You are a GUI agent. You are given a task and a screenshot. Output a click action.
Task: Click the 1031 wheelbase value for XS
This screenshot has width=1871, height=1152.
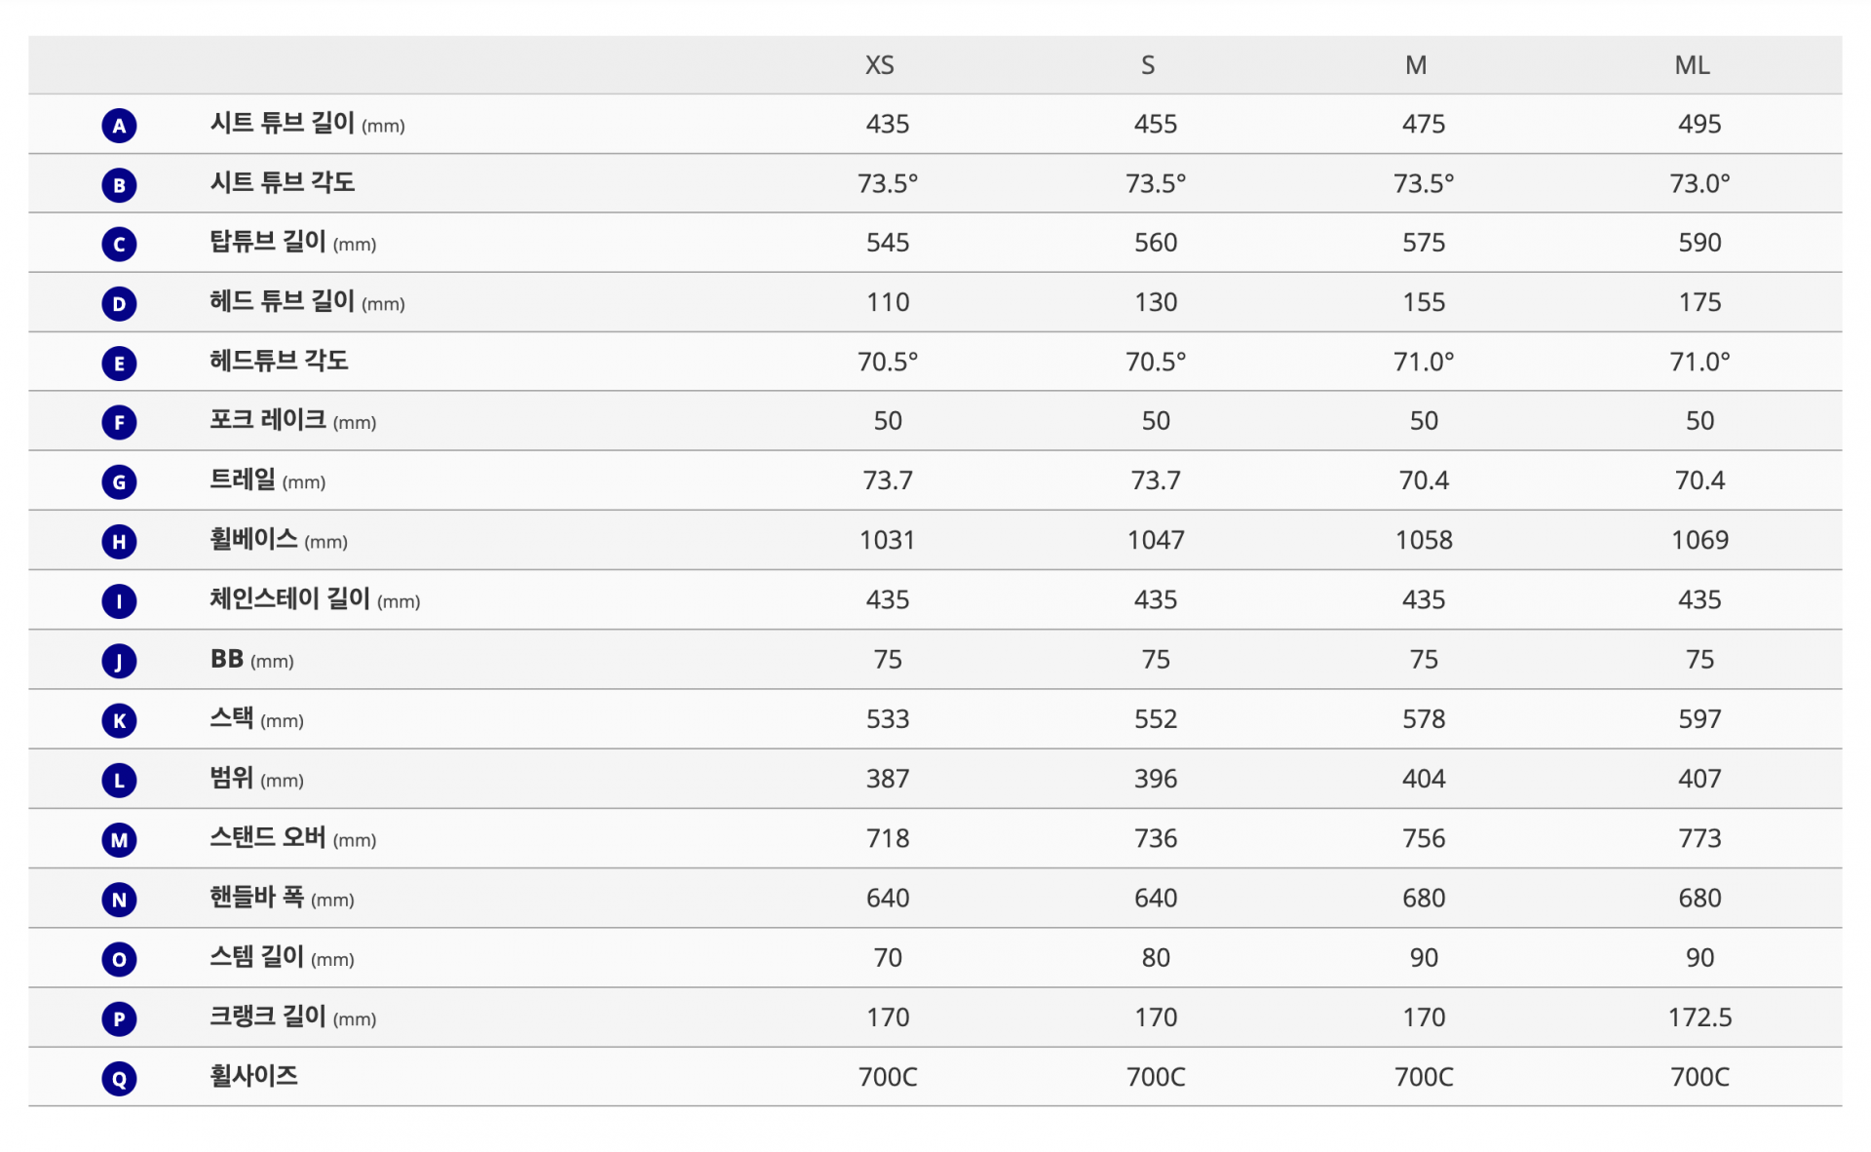887,540
